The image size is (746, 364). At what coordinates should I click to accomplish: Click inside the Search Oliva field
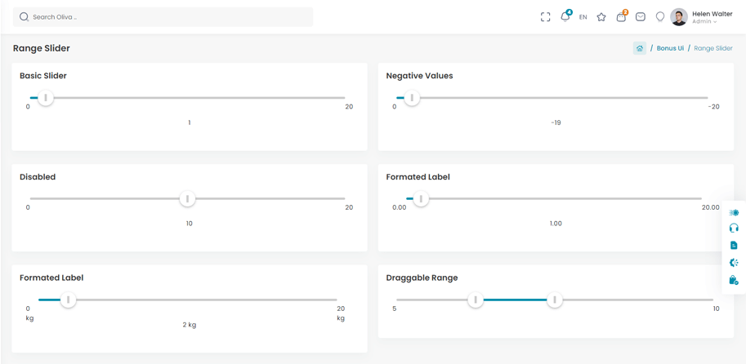pyautogui.click(x=163, y=17)
